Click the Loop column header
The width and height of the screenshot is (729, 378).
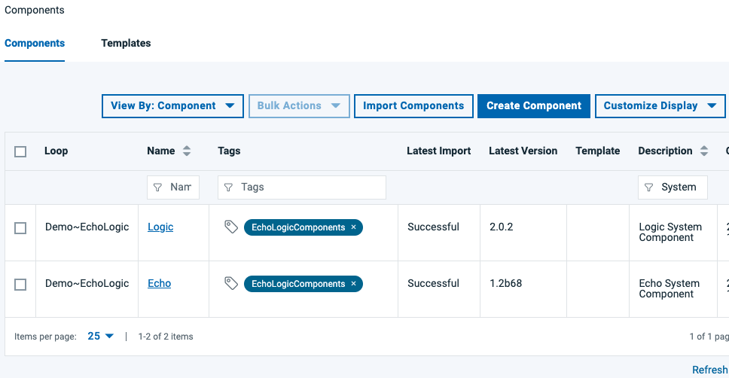(x=56, y=151)
